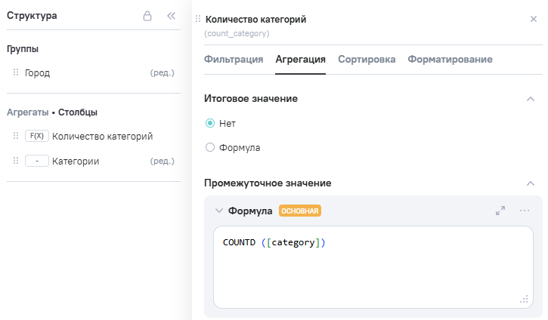The image size is (548, 320).
Task: Open the Сортировка tab
Action: click(367, 60)
